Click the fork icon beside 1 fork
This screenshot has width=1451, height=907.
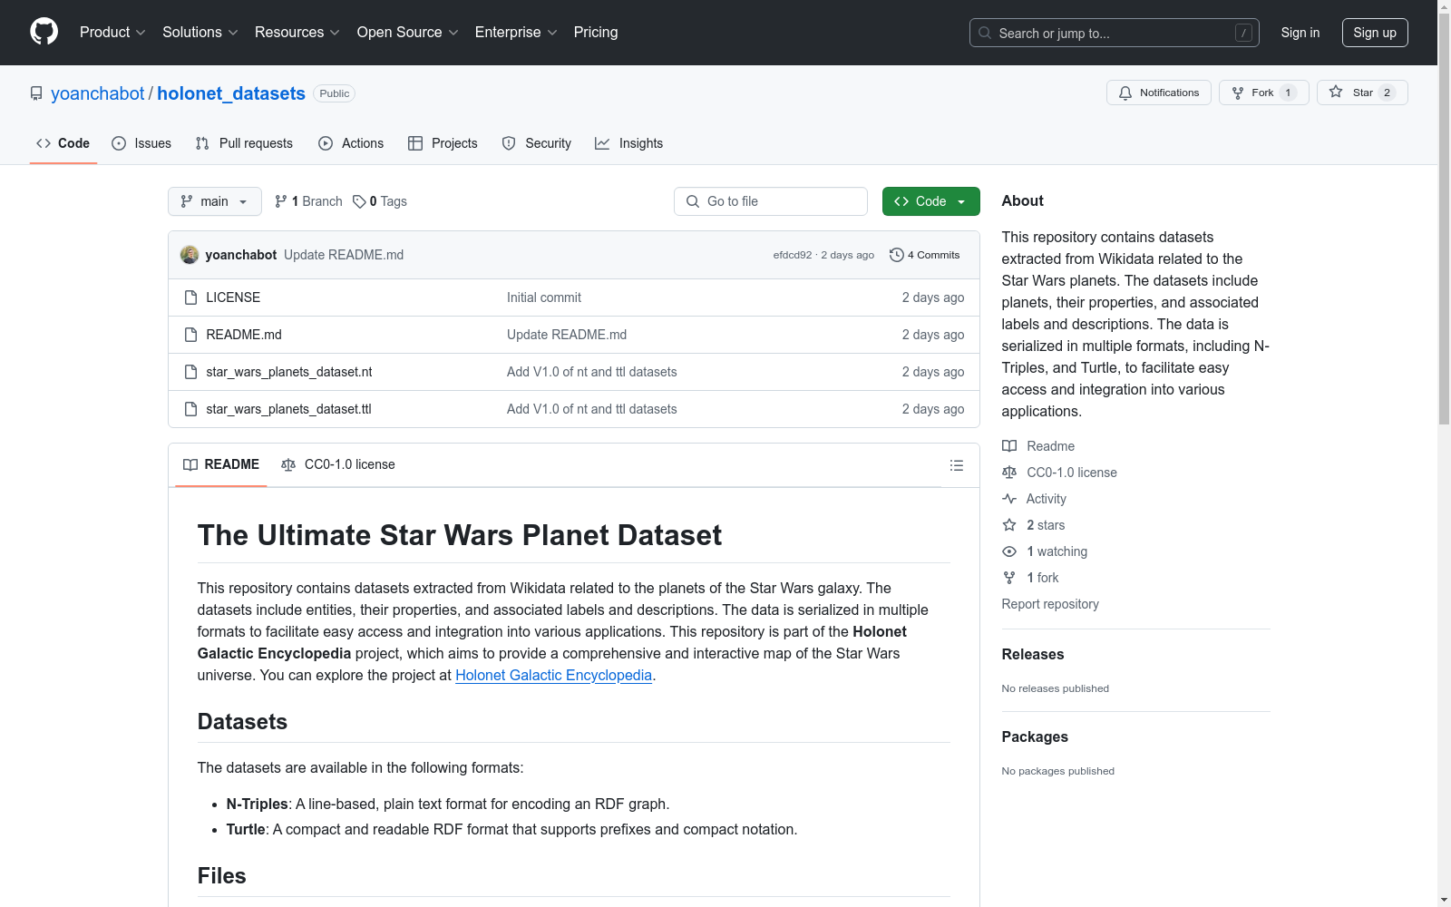pyautogui.click(x=1009, y=578)
